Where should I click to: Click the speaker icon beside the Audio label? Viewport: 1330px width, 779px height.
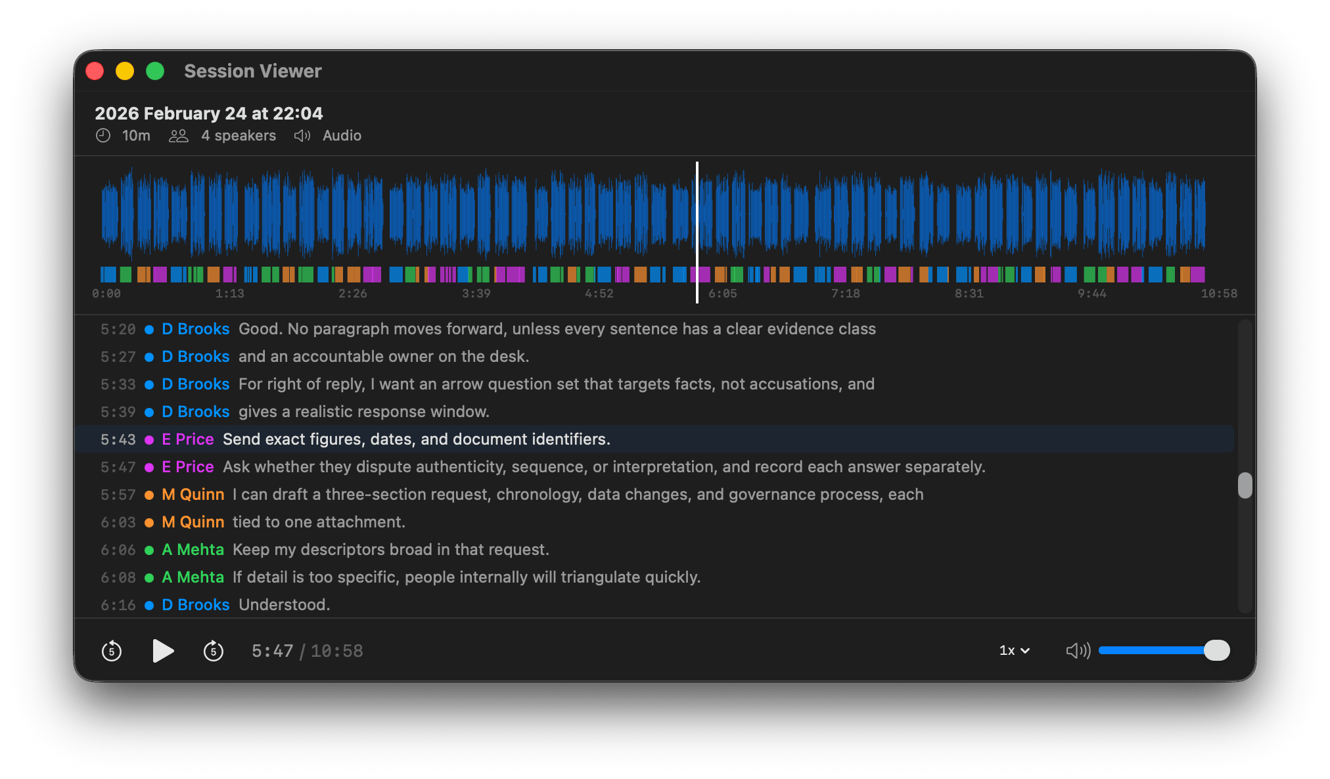coord(302,135)
